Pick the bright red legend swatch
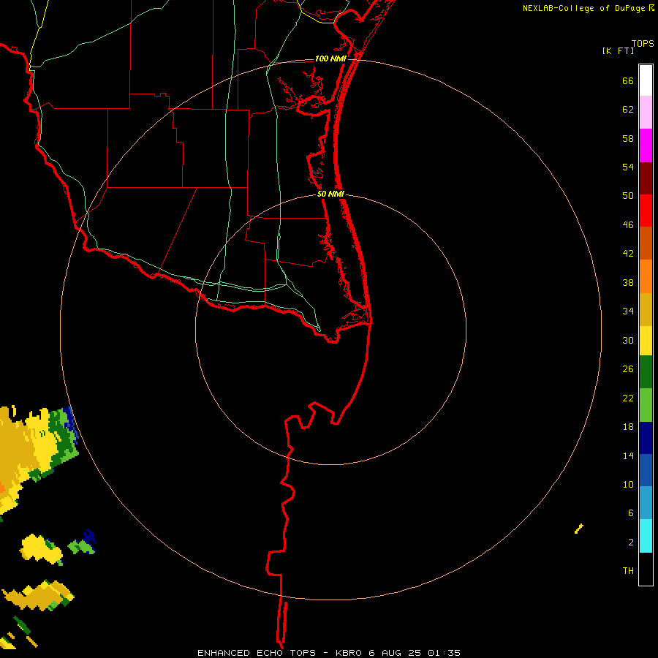 (646, 211)
